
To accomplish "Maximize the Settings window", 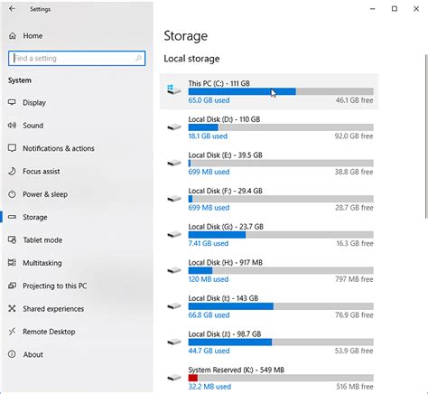I will 395,9.
